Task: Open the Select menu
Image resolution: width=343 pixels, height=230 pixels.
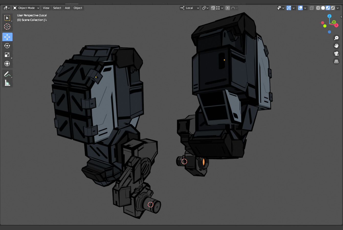Action: coord(57,8)
